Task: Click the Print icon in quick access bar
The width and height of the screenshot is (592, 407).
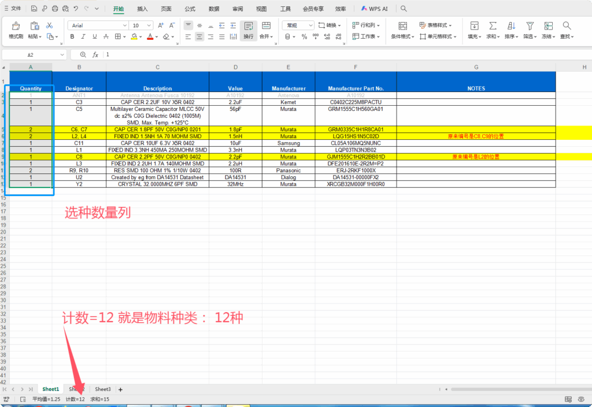Action: [x=55, y=9]
